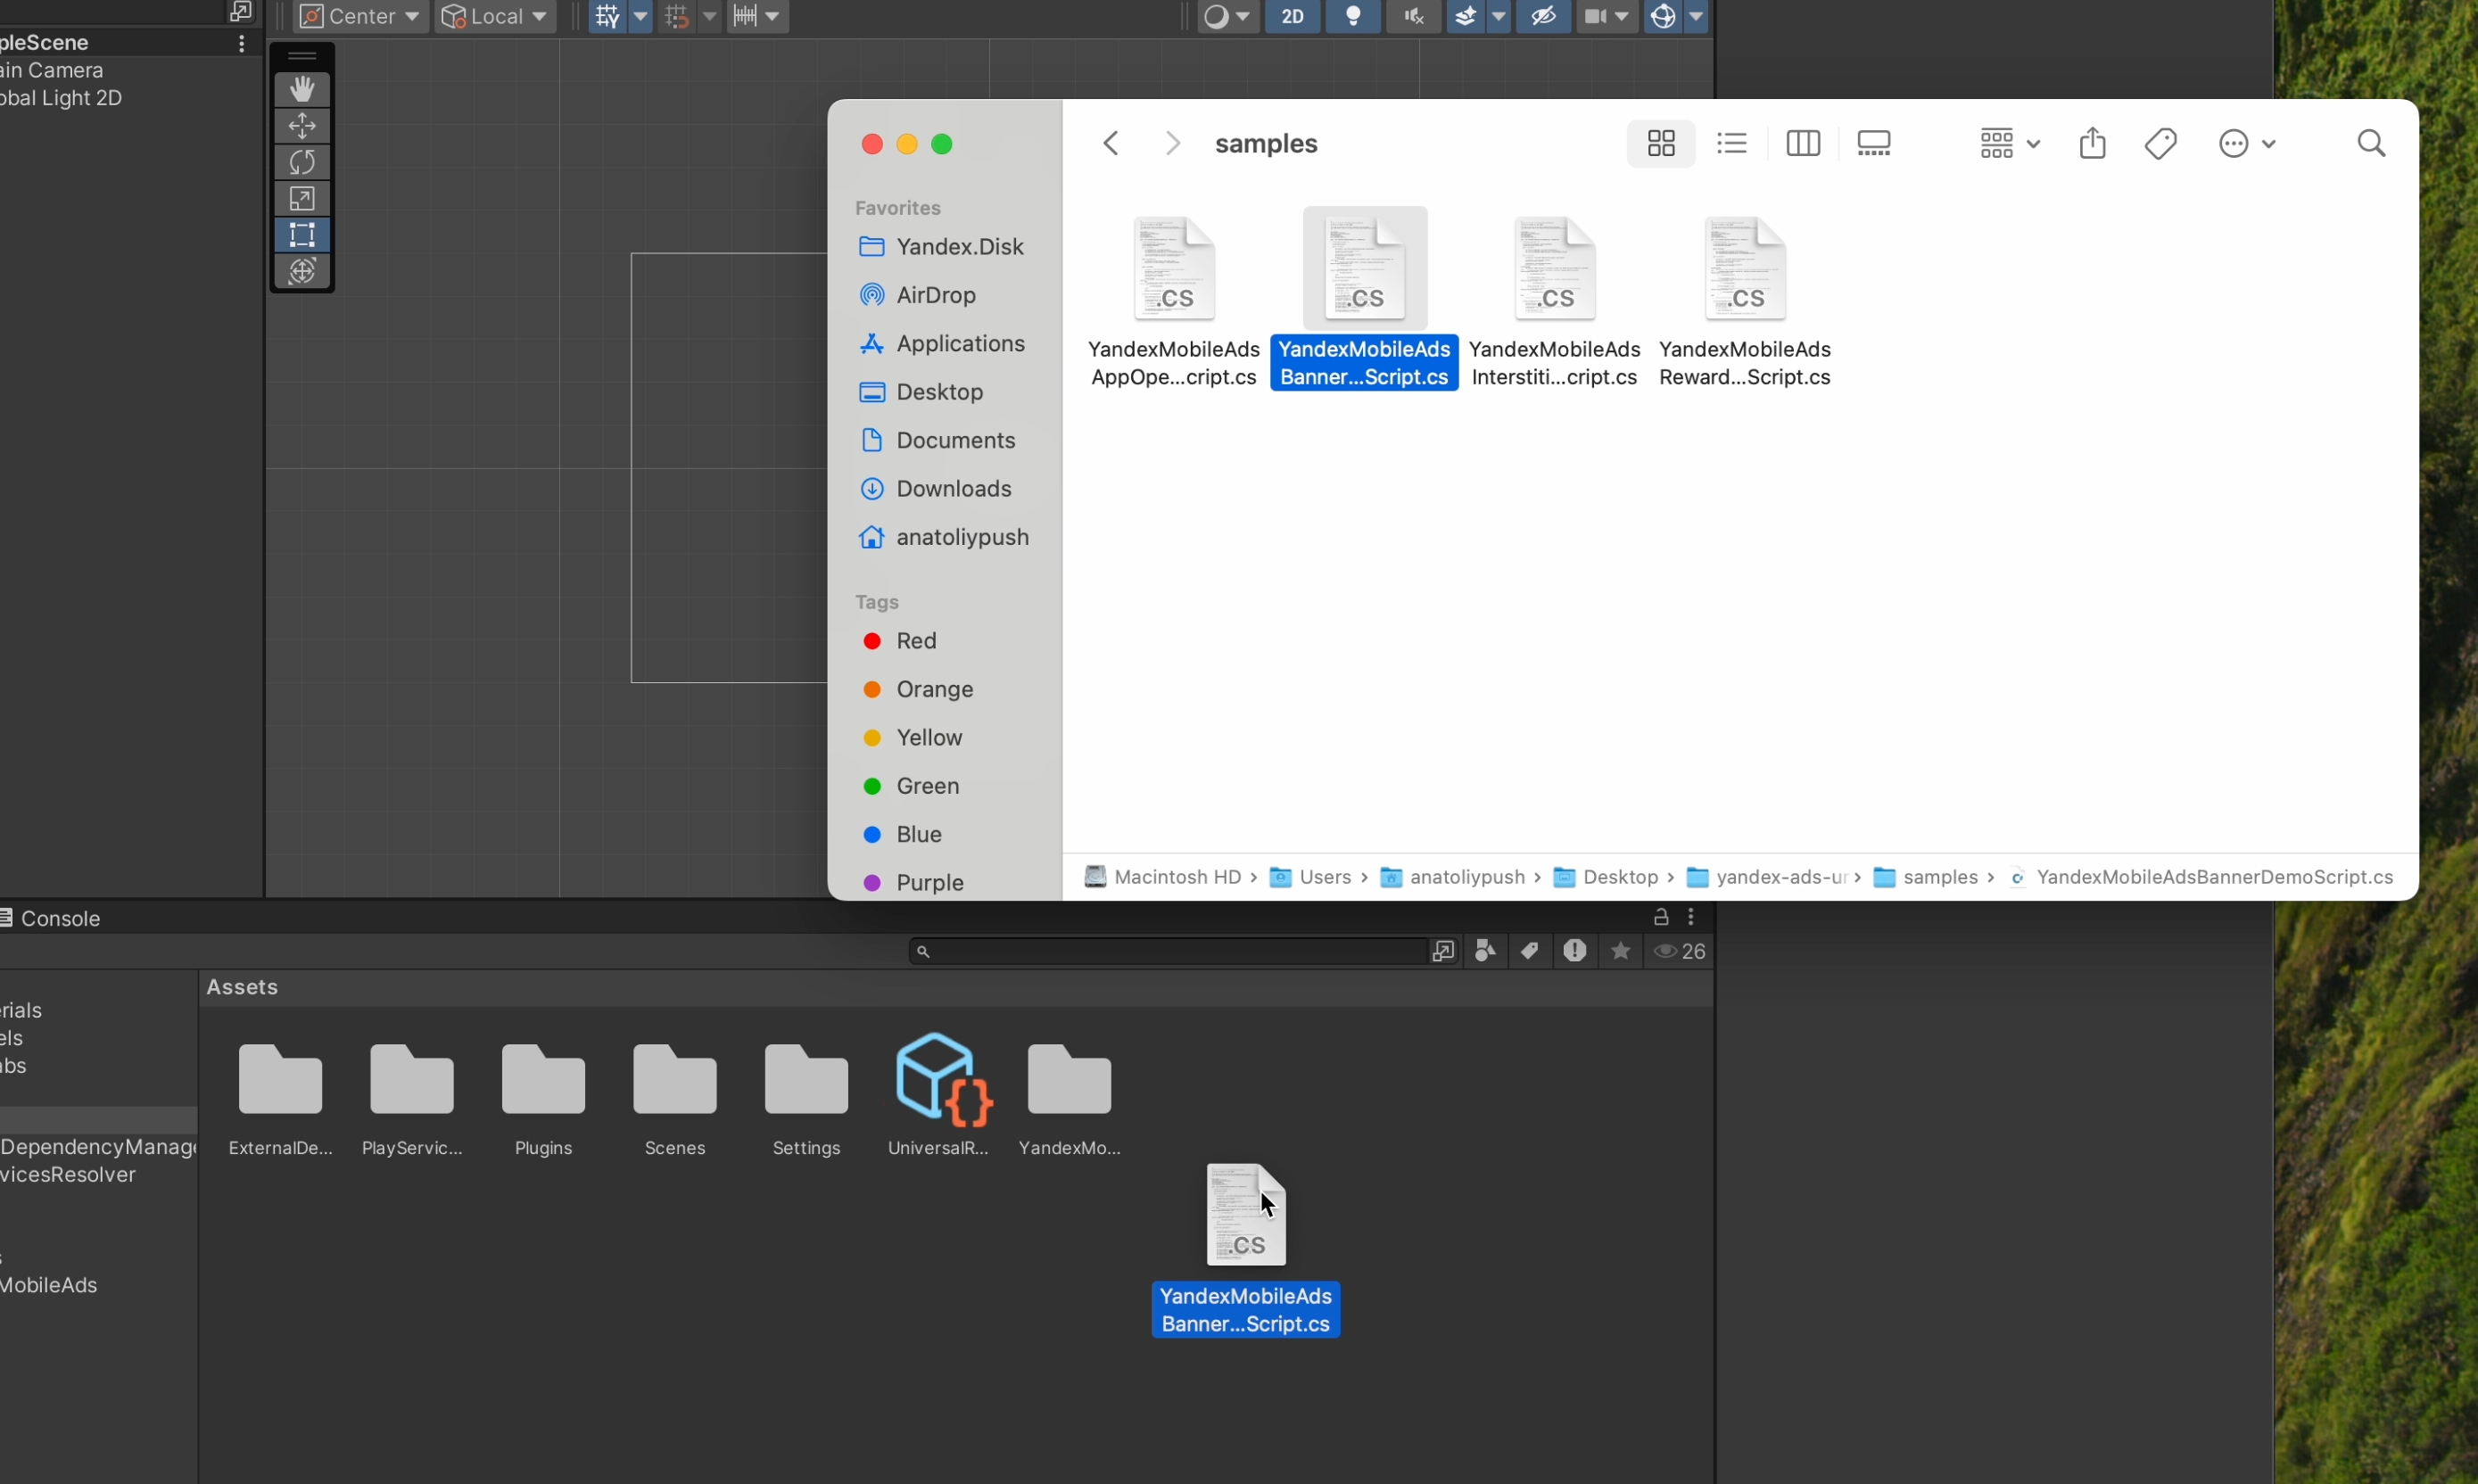The width and height of the screenshot is (2478, 1484).
Task: Open Finder group-by dropdown
Action: 2010,144
